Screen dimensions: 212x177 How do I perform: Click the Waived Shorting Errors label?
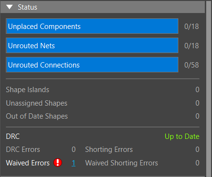122,163
